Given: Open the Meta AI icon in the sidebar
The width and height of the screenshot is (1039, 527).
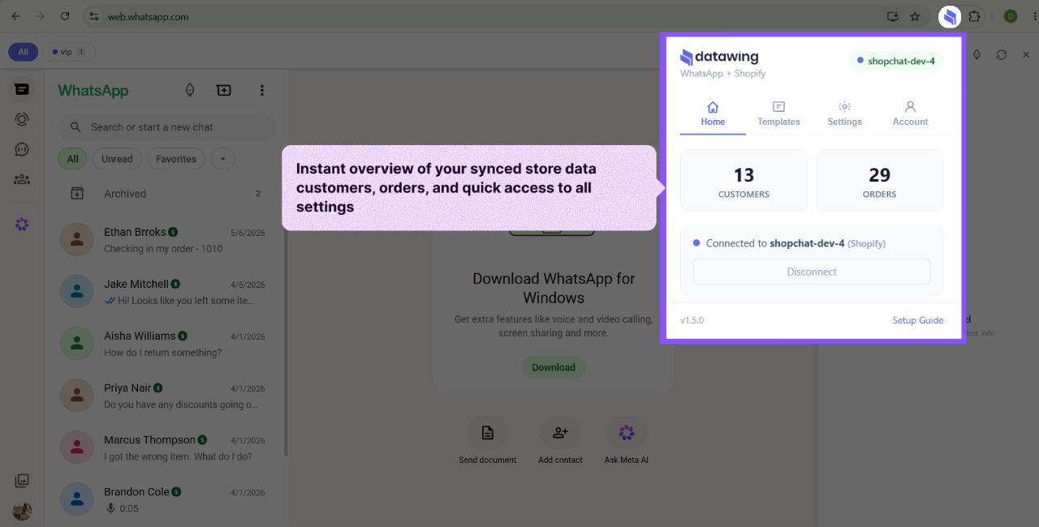Looking at the screenshot, I should click(x=22, y=225).
